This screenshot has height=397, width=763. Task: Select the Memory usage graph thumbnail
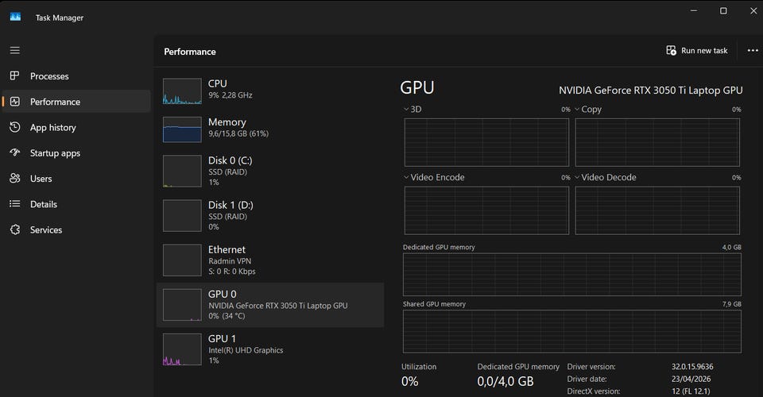(182, 129)
